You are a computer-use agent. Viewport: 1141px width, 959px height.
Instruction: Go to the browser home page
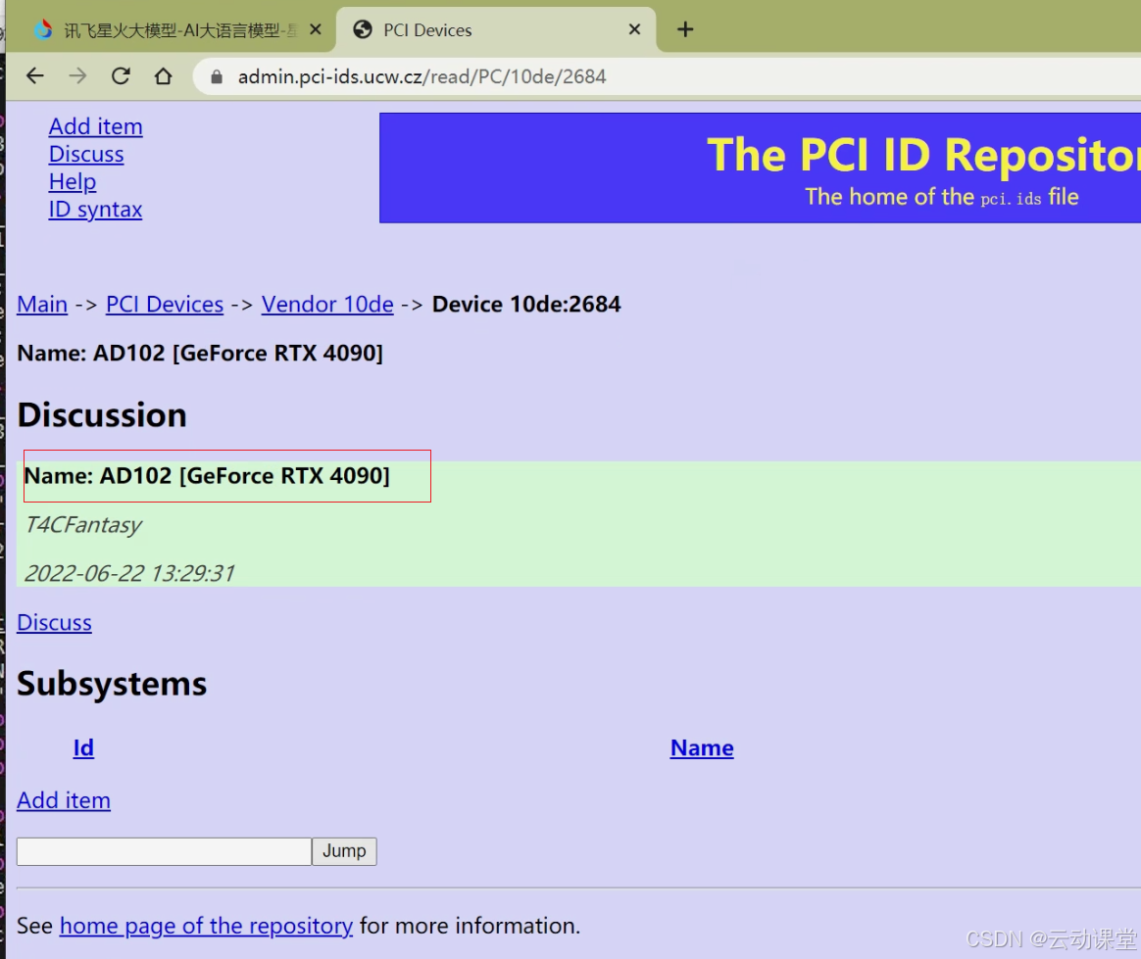[164, 76]
